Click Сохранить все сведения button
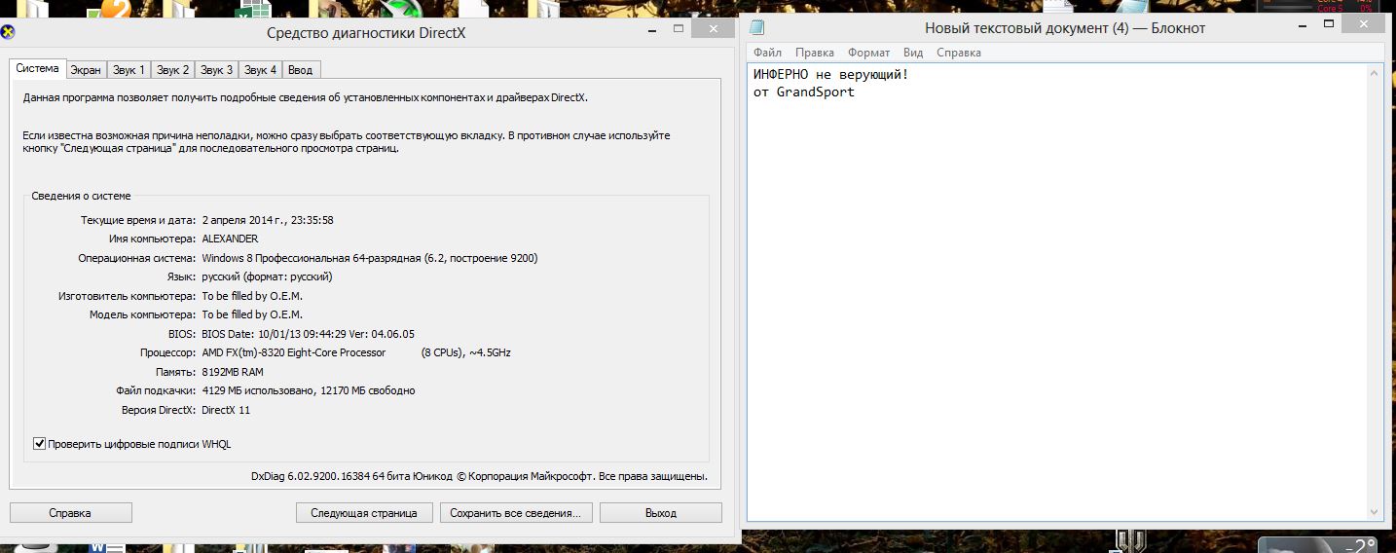Screen dimensions: 1396x553 pos(516,513)
